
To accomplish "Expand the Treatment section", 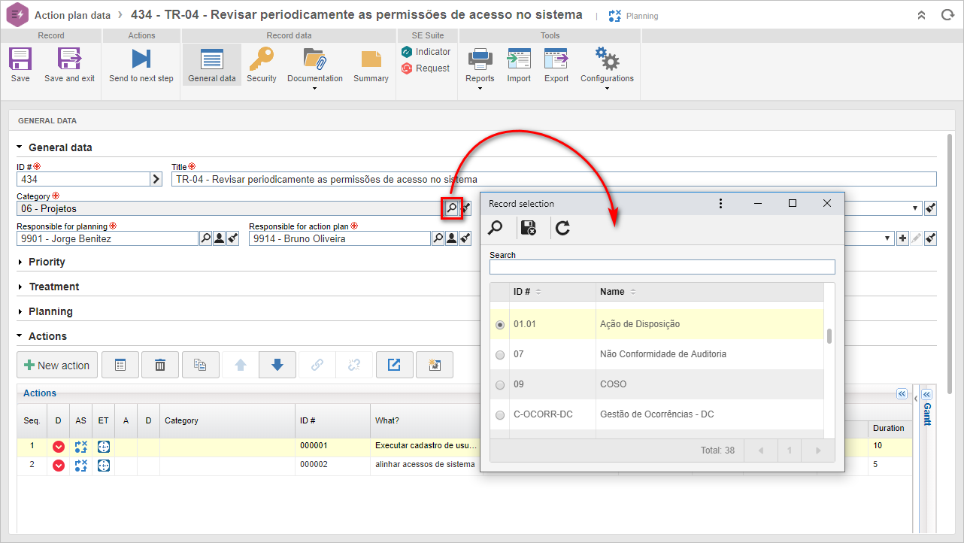I will pyautogui.click(x=48, y=287).
